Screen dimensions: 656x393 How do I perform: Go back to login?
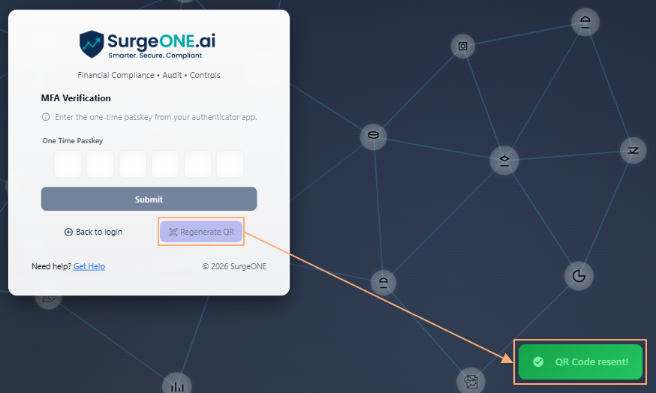pyautogui.click(x=94, y=232)
